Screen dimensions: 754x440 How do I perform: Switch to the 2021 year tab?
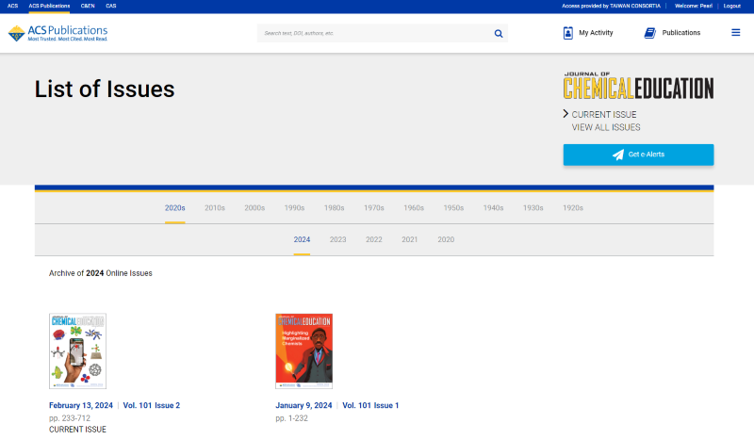[x=410, y=239]
